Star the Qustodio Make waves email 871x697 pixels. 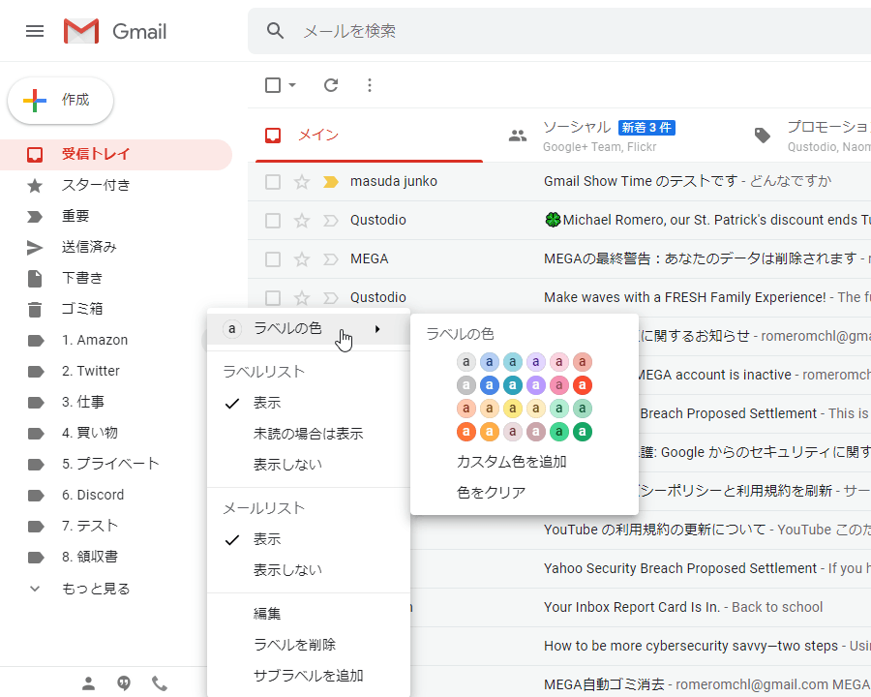(302, 298)
